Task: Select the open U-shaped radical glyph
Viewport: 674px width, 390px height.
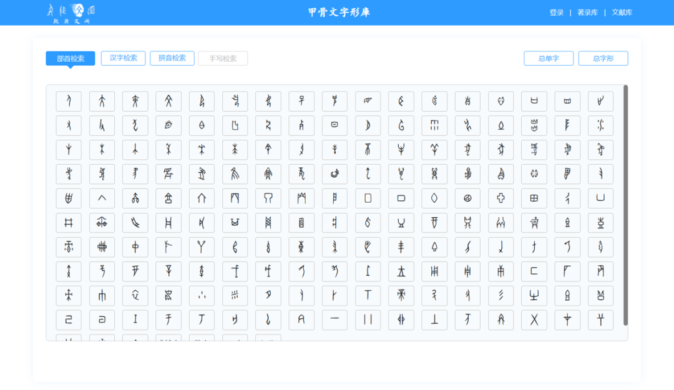Action: coord(600,198)
